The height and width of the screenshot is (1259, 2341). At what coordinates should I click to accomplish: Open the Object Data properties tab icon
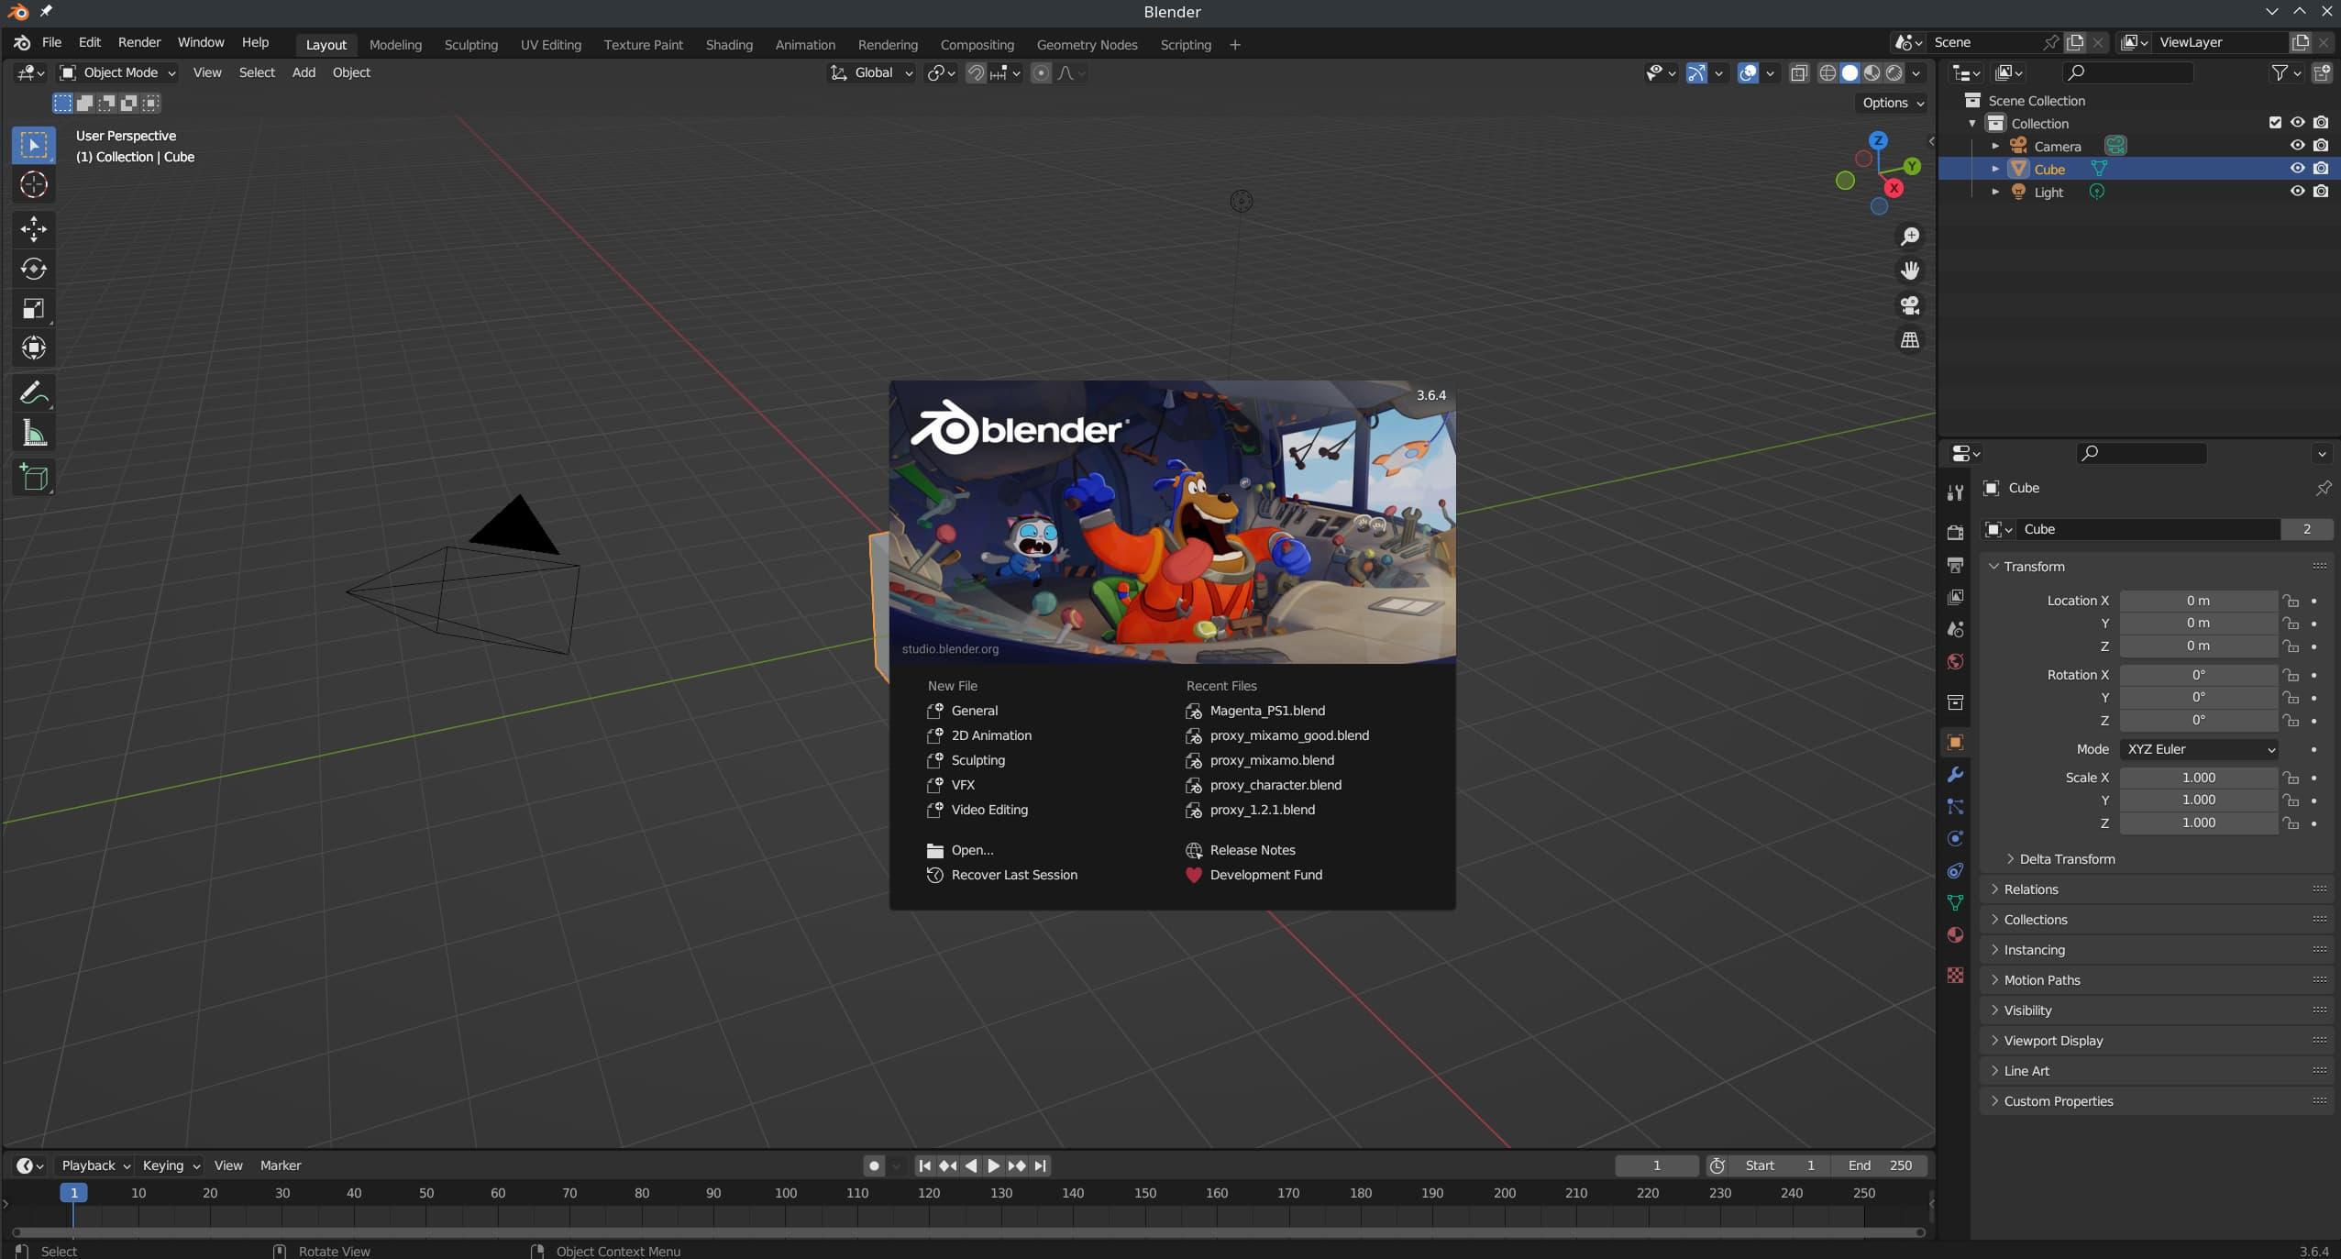click(x=1955, y=903)
